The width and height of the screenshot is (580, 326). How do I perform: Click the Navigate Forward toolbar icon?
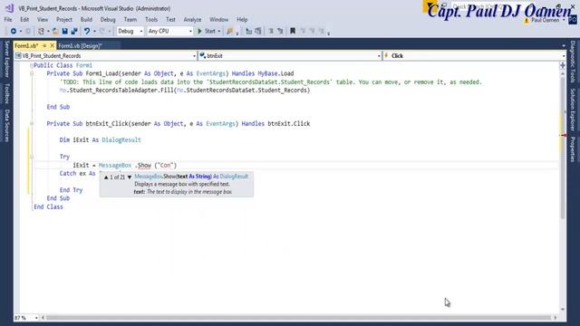[x=28, y=32]
